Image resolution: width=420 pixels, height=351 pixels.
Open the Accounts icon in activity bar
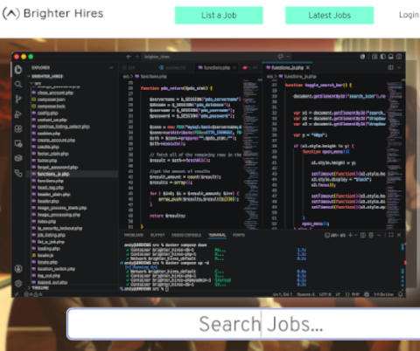(x=18, y=268)
